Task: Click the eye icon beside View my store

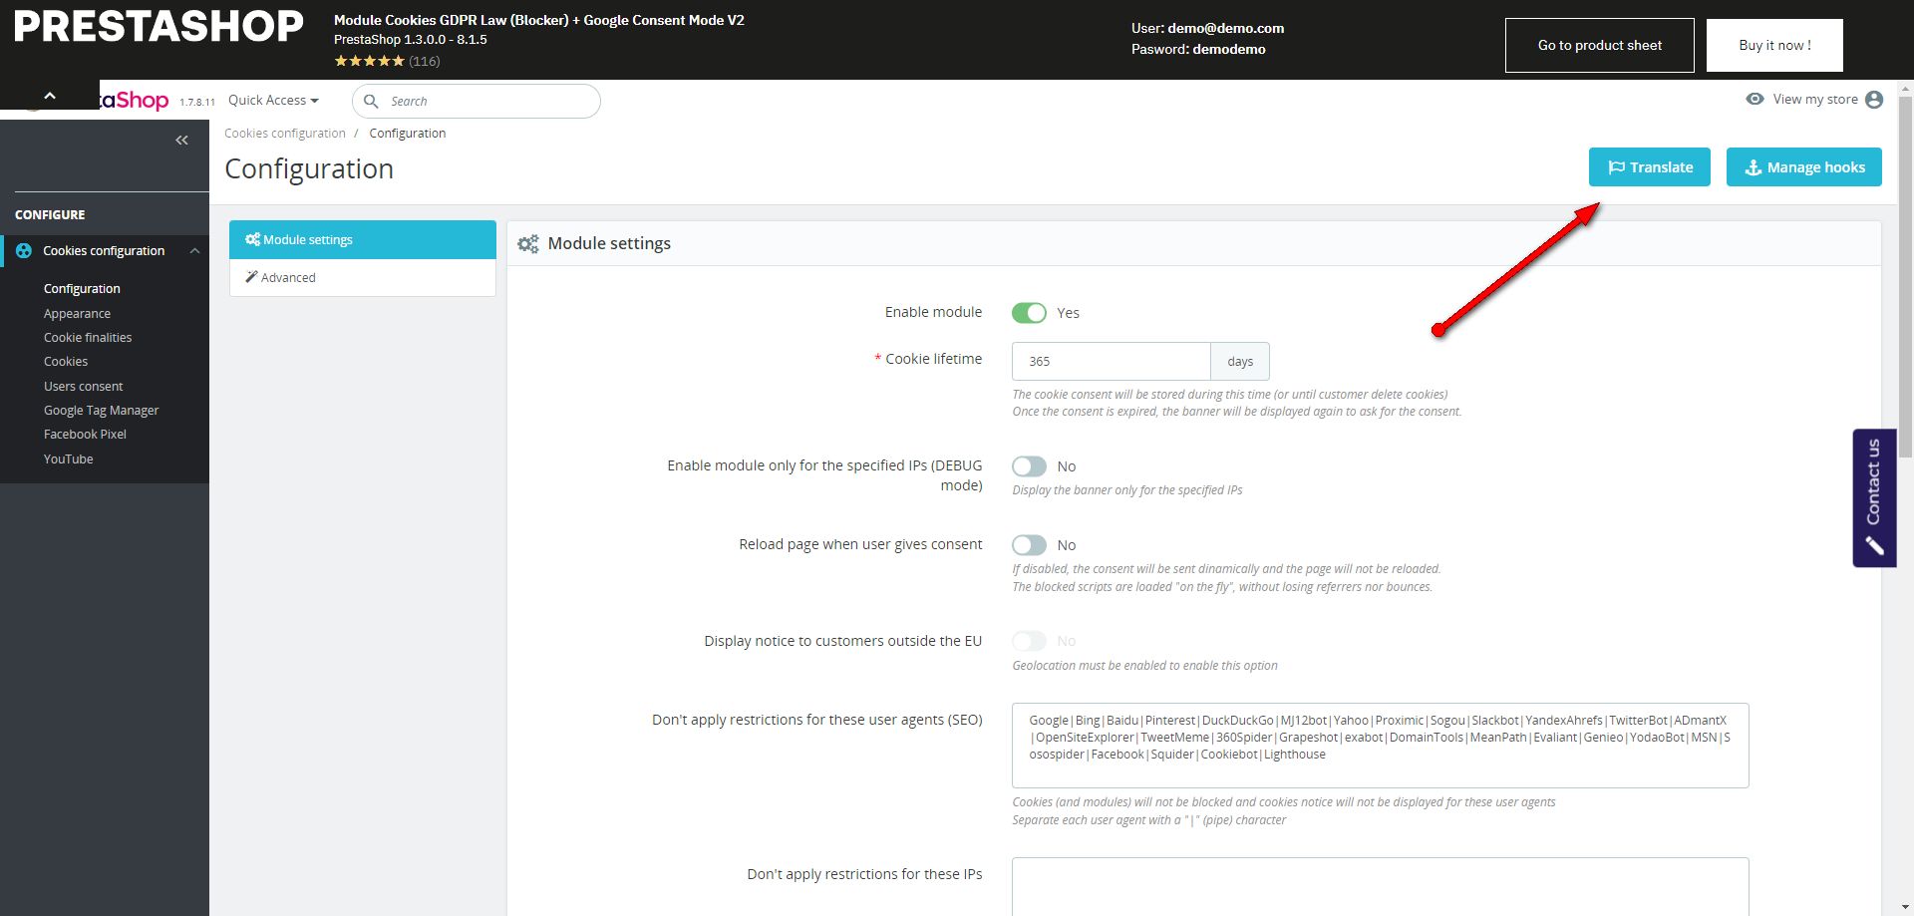Action: point(1754,99)
